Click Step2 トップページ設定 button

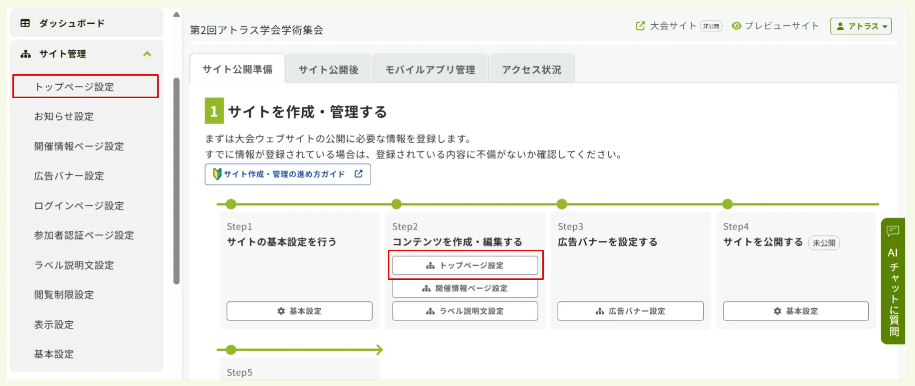[x=465, y=265]
